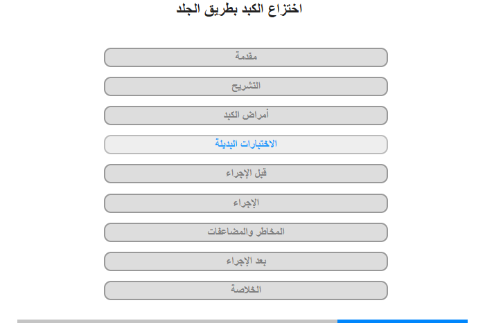Select the التشريح section button
The width and height of the screenshot is (485, 332).
pos(246,86)
